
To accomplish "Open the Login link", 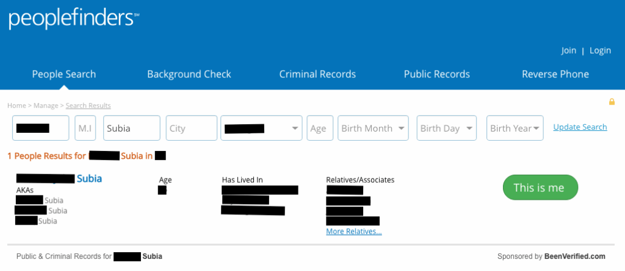I will click(600, 51).
